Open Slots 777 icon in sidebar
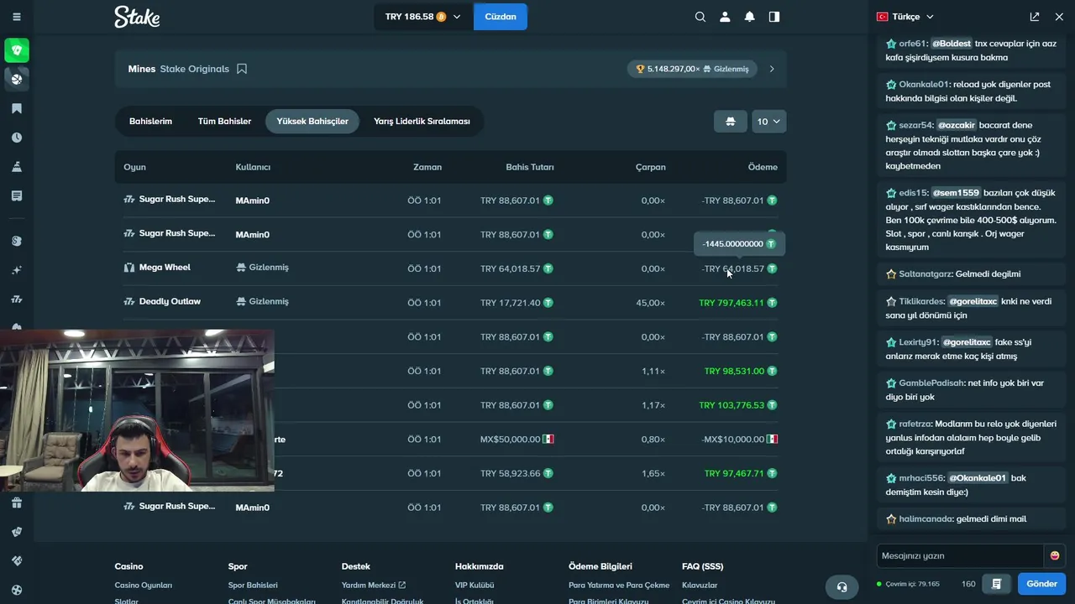The height and width of the screenshot is (604, 1075). pyautogui.click(x=17, y=299)
